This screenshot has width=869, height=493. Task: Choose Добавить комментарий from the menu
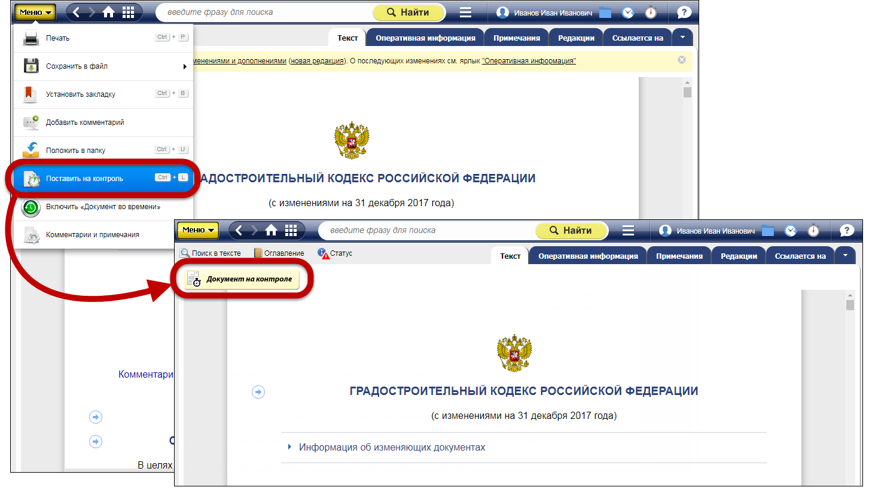(84, 123)
